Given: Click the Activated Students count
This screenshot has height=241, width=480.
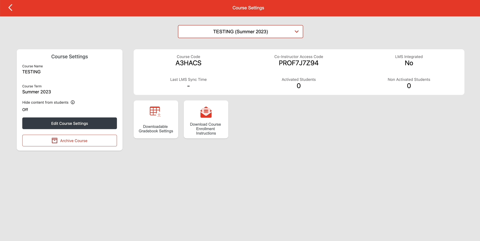Looking at the screenshot, I should tap(298, 86).
